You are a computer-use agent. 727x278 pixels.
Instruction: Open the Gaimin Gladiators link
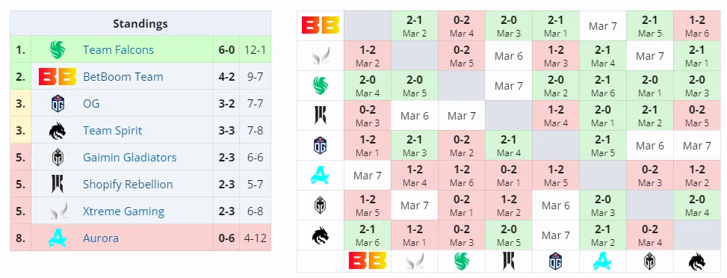pyautogui.click(x=130, y=158)
